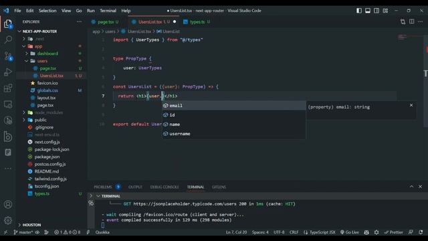
Task: Open the Search view in activity bar
Action: click(x=8, y=39)
